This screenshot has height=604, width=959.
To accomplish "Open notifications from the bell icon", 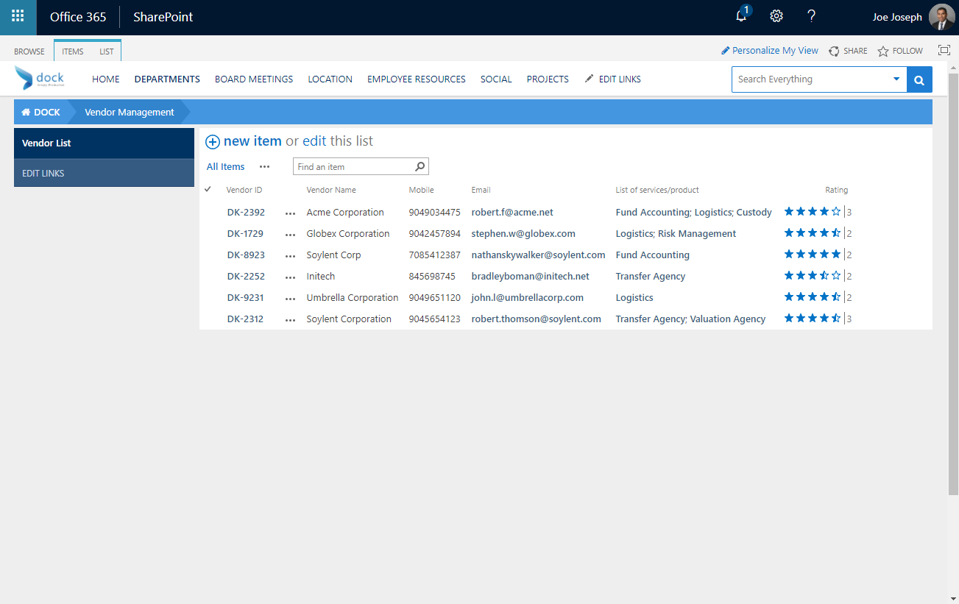I will 740,16.
